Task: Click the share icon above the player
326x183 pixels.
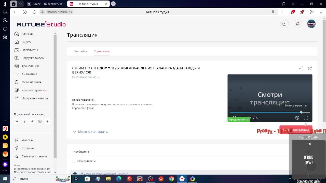Action: point(301,68)
